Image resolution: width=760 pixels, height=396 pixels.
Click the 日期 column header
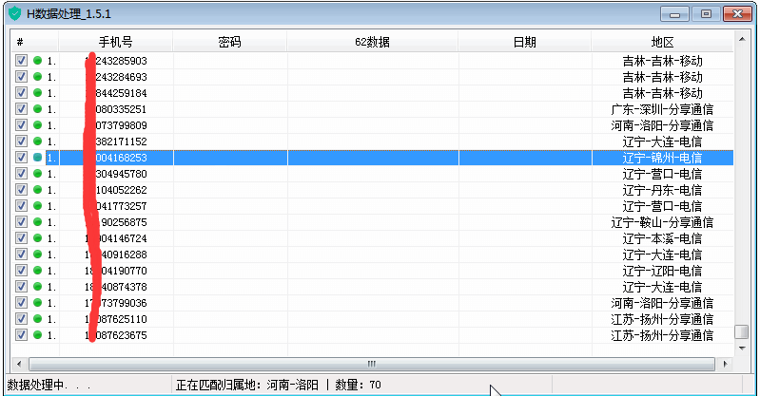(x=524, y=42)
